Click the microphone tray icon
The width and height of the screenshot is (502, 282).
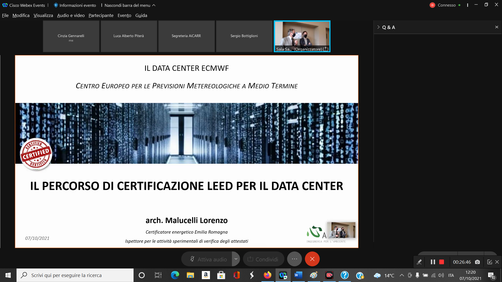417,275
